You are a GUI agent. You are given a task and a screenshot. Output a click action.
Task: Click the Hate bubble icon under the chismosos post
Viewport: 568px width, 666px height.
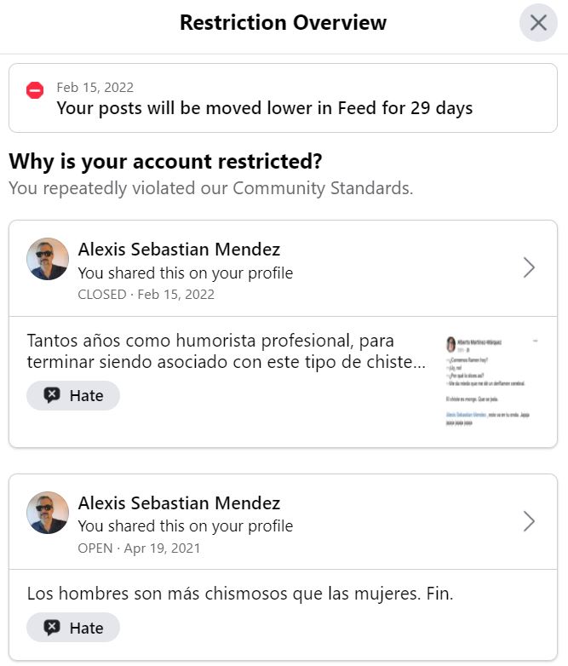(53, 628)
